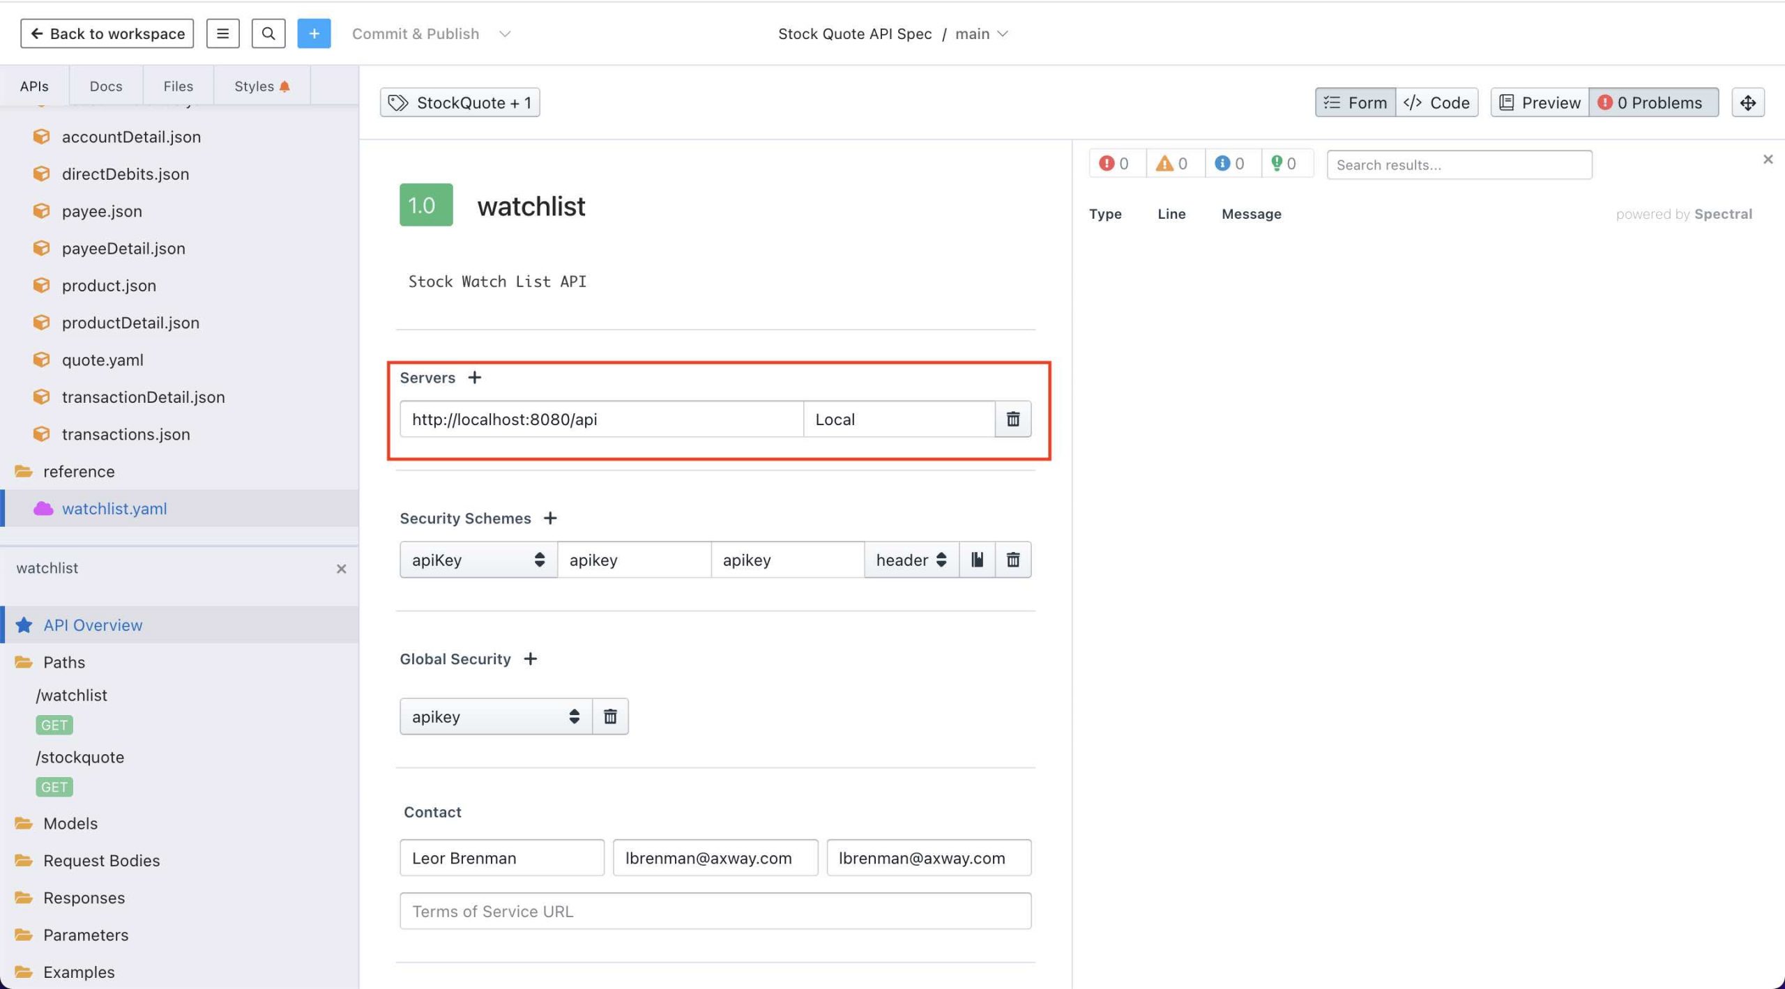Add a security scheme with plus icon
This screenshot has height=989, width=1785.
[x=550, y=518]
